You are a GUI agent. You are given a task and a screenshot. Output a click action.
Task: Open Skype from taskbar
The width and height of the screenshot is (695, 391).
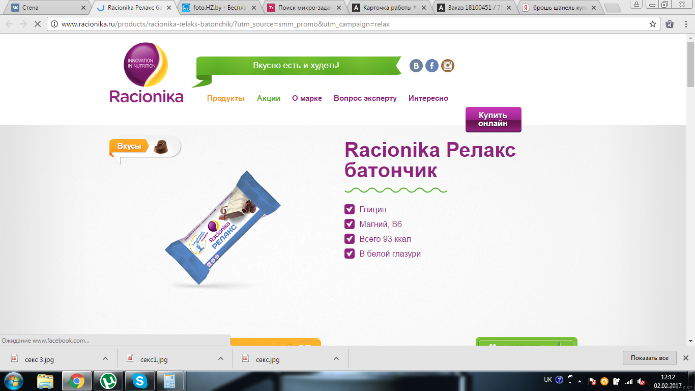[139, 380]
